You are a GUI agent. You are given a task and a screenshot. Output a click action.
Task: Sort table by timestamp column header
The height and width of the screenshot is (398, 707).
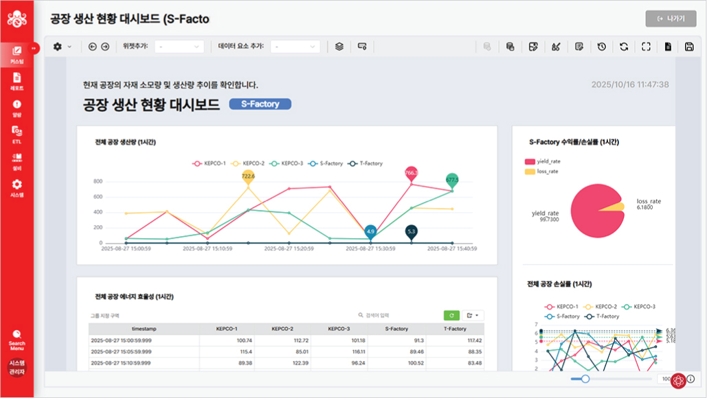coord(144,329)
